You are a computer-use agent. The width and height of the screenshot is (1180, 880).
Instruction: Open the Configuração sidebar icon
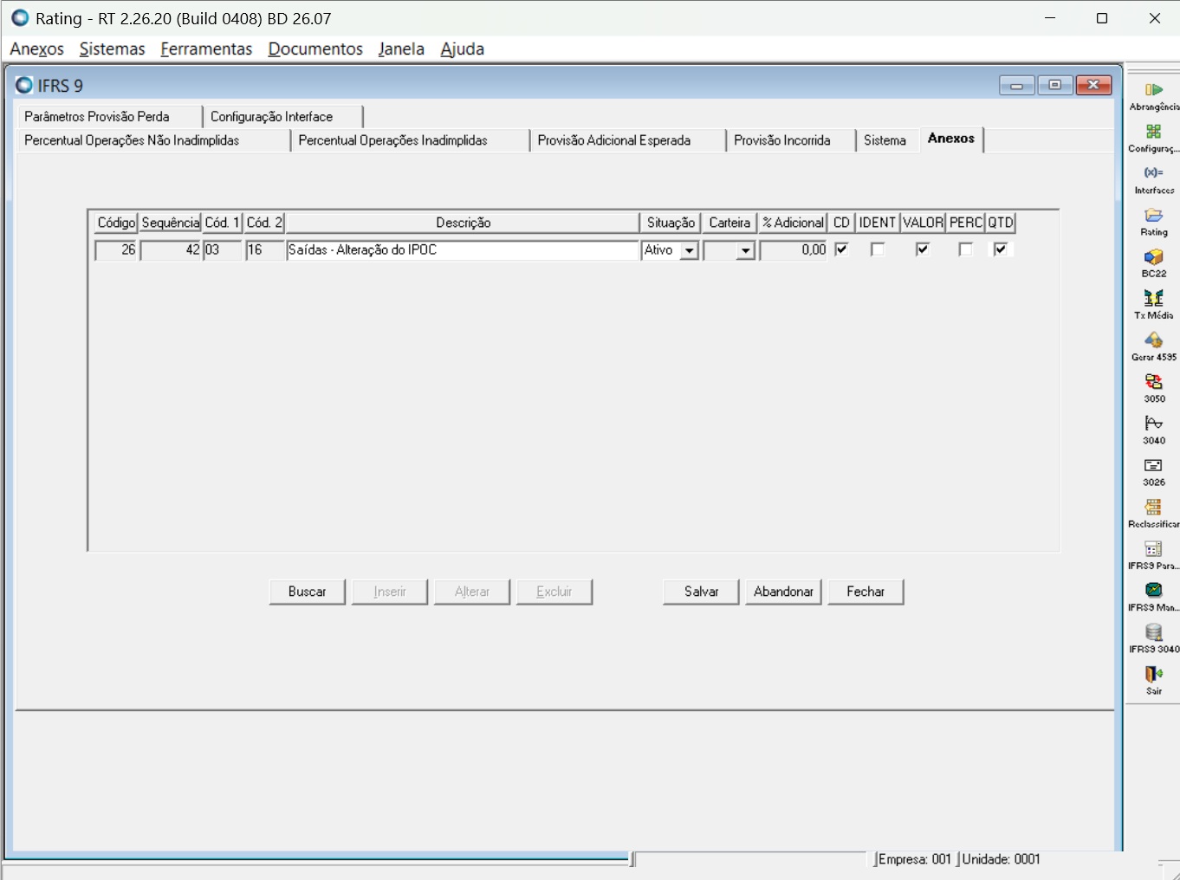click(1153, 132)
